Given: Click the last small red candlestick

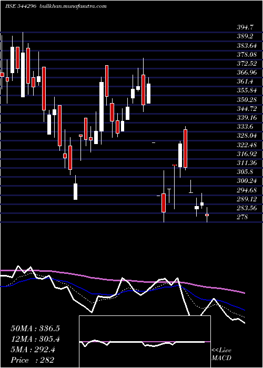Looking at the screenshot, I should coord(207,214).
